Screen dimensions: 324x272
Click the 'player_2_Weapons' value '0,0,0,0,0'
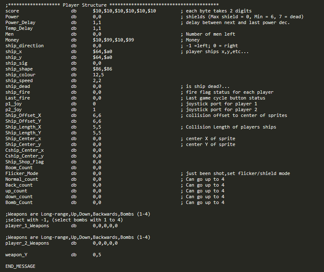click(105, 243)
